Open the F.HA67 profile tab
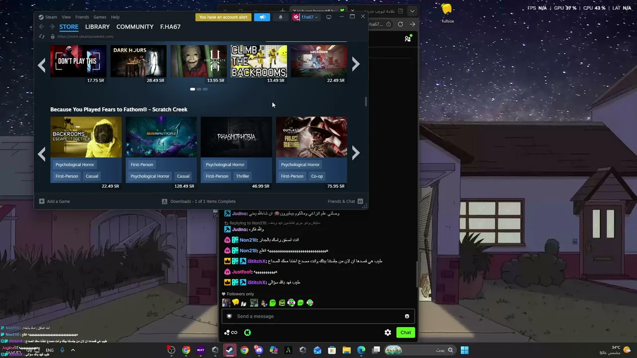This screenshot has width=637, height=358. coord(170,27)
